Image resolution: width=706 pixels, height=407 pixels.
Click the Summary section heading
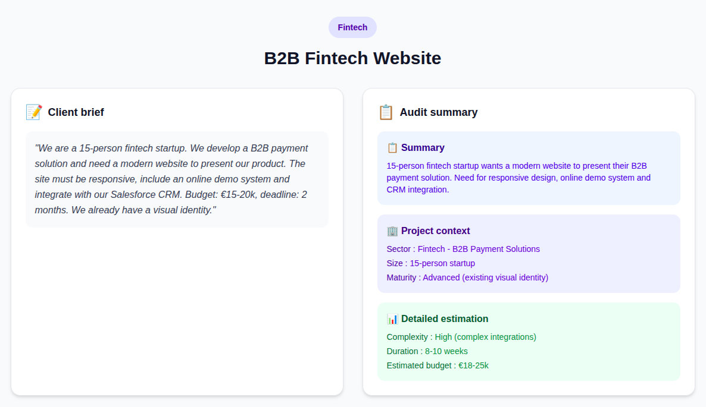click(x=423, y=148)
